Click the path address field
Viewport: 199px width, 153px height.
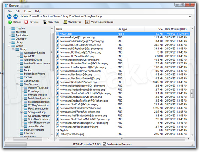coord(106,16)
